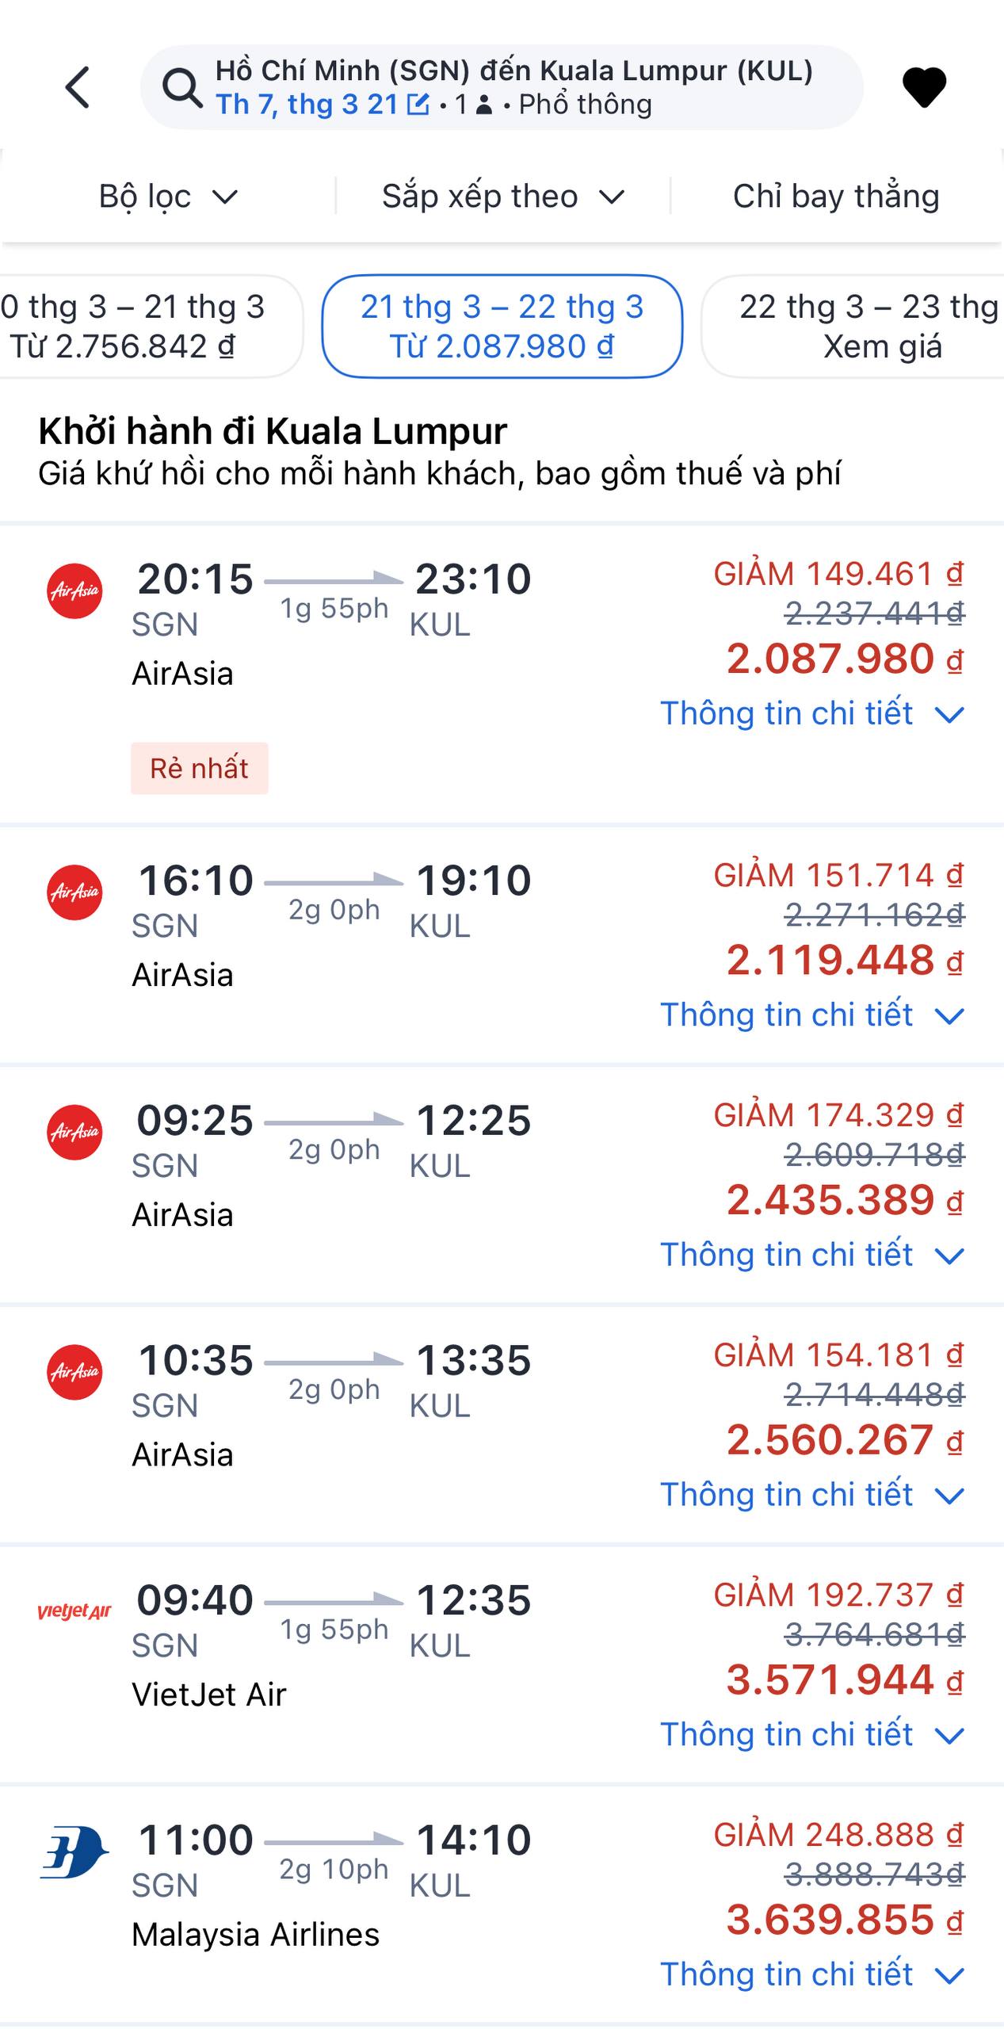Tap the VietJet Air logo
The width and height of the screenshot is (1004, 2029).
(74, 1611)
